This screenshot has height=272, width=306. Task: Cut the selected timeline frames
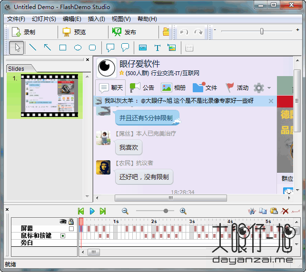point(252,211)
